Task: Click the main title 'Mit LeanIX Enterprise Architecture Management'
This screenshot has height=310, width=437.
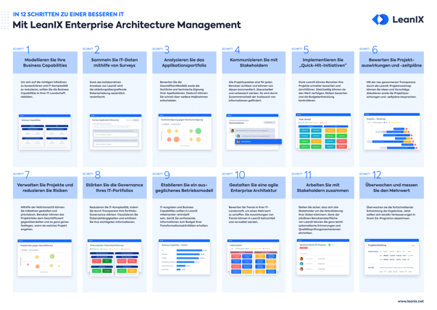Action: pos(127,25)
